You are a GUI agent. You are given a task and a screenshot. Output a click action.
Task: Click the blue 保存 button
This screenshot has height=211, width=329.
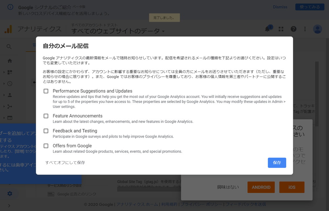point(277,163)
